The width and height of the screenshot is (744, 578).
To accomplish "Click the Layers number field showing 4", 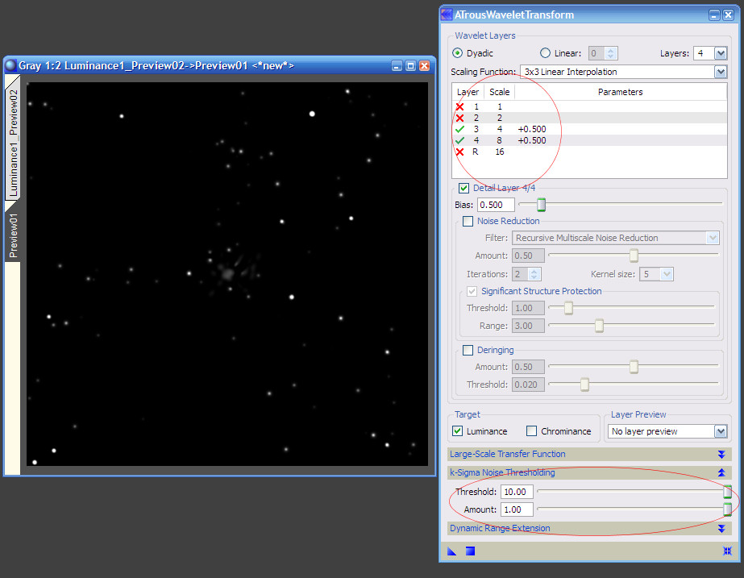I will point(704,53).
